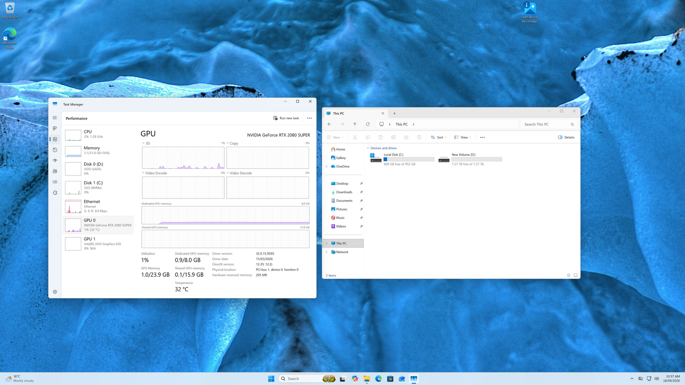This screenshot has width=685, height=385.
Task: Go up one folder level arrow
Action: tap(355, 124)
